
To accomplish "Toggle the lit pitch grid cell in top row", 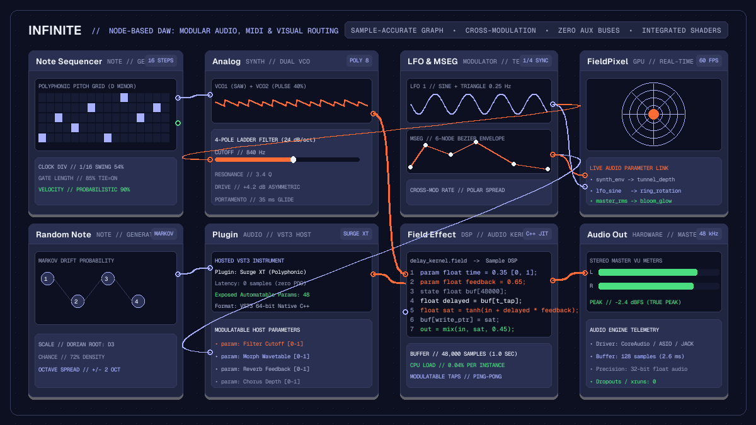I will [124, 98].
